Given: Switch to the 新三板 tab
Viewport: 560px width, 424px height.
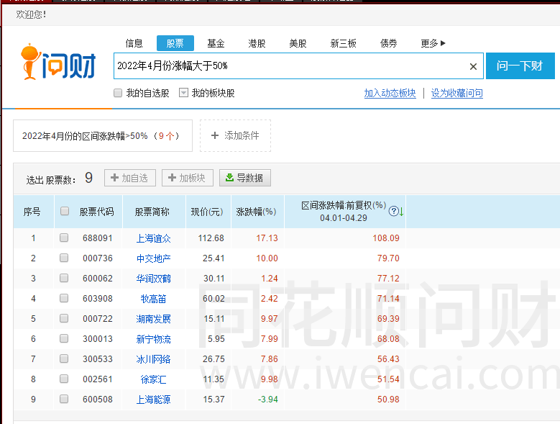Looking at the screenshot, I should point(343,43).
